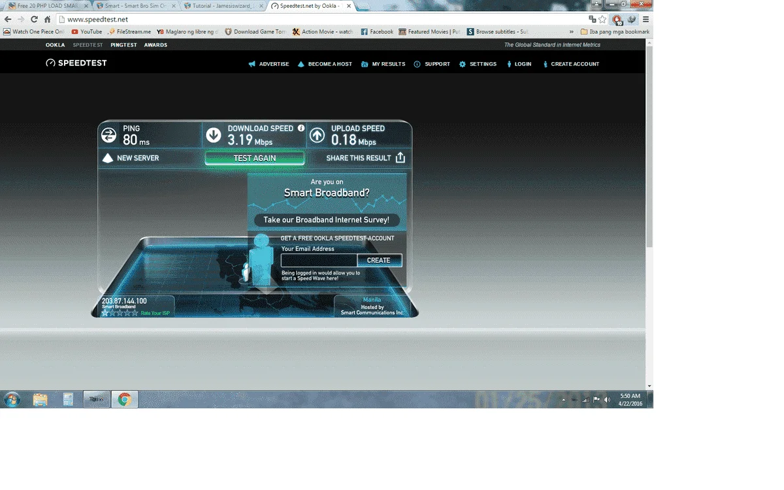Image resolution: width=784 pixels, height=490 pixels.
Task: Click the translate icon in address bar
Action: click(x=593, y=20)
